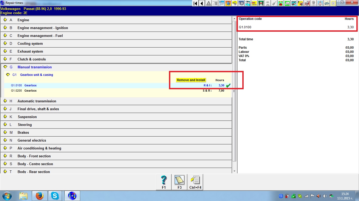Open Firefox from the Windows taskbar

[40, 196]
